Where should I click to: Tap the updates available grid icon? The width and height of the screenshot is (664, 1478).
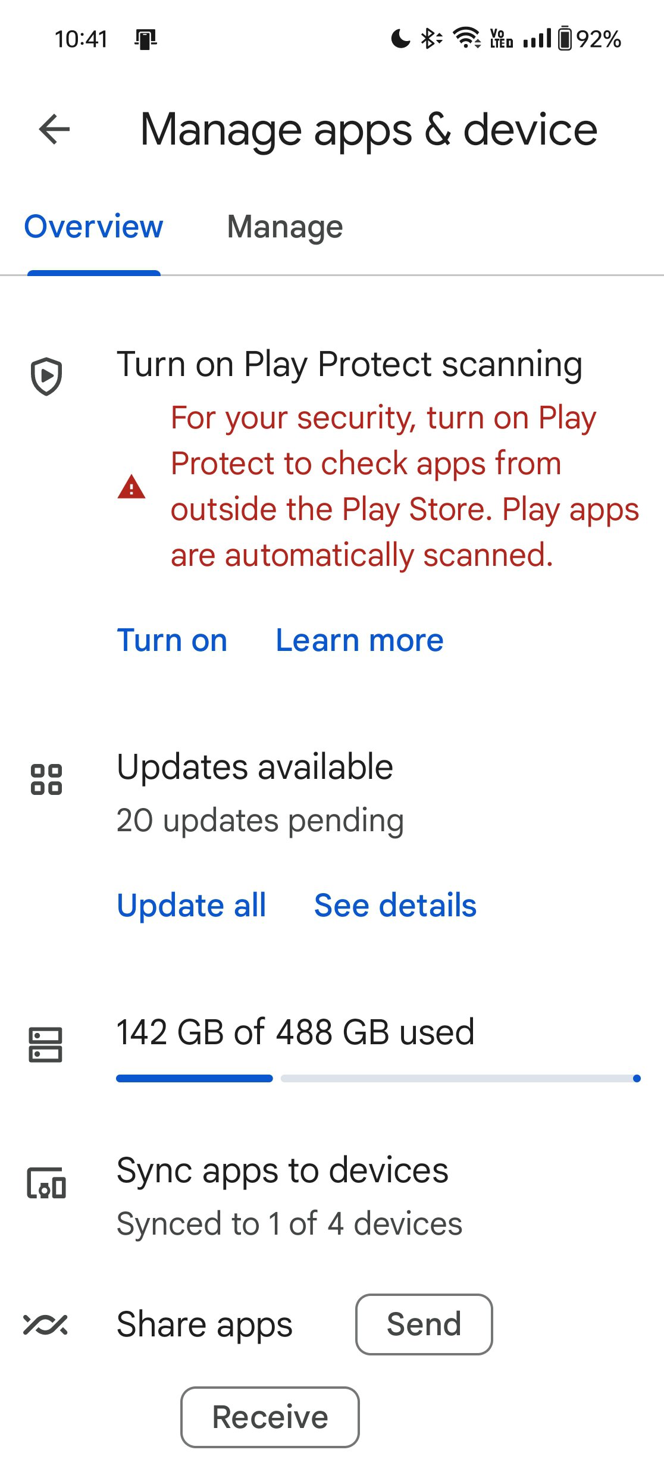coord(46,779)
